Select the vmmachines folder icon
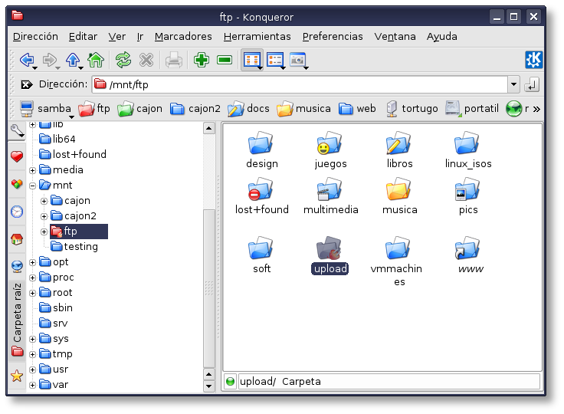This screenshot has height=414, width=564. 396,261
